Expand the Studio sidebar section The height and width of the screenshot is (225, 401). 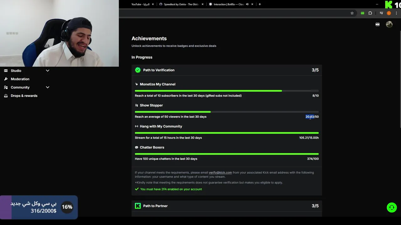point(48,71)
